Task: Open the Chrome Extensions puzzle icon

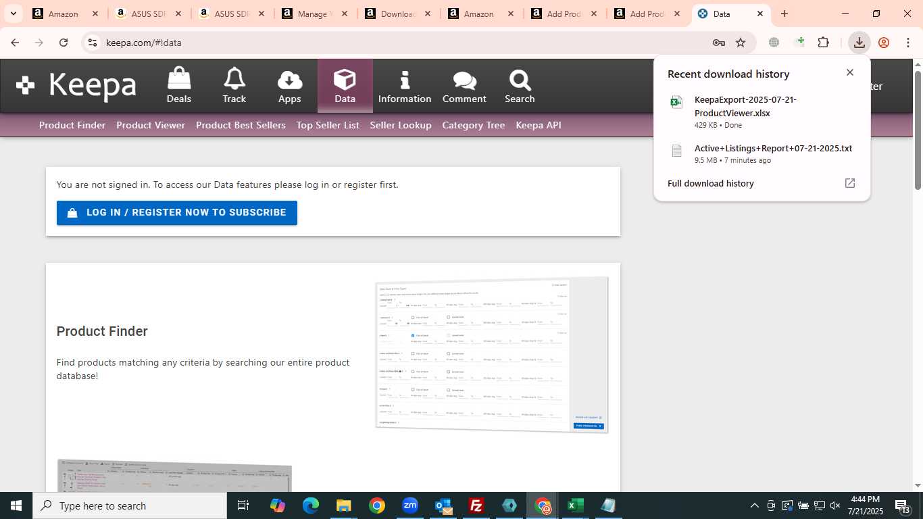Action: tap(823, 43)
